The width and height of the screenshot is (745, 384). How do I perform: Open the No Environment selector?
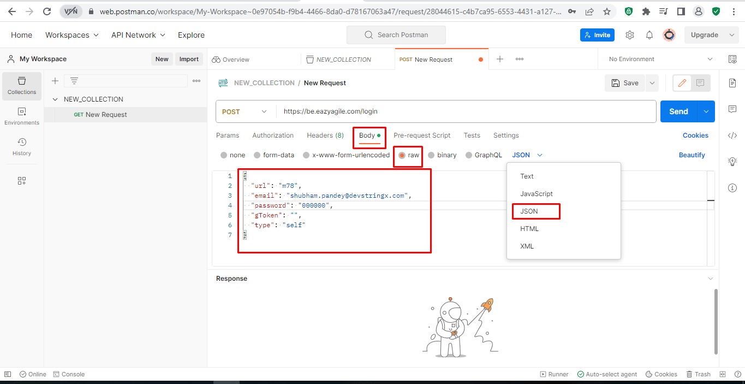pyautogui.click(x=660, y=59)
